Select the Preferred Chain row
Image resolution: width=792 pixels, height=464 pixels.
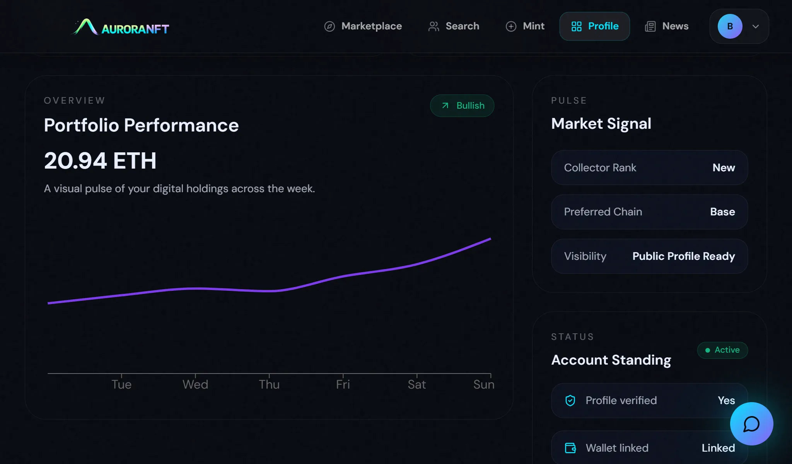650,212
